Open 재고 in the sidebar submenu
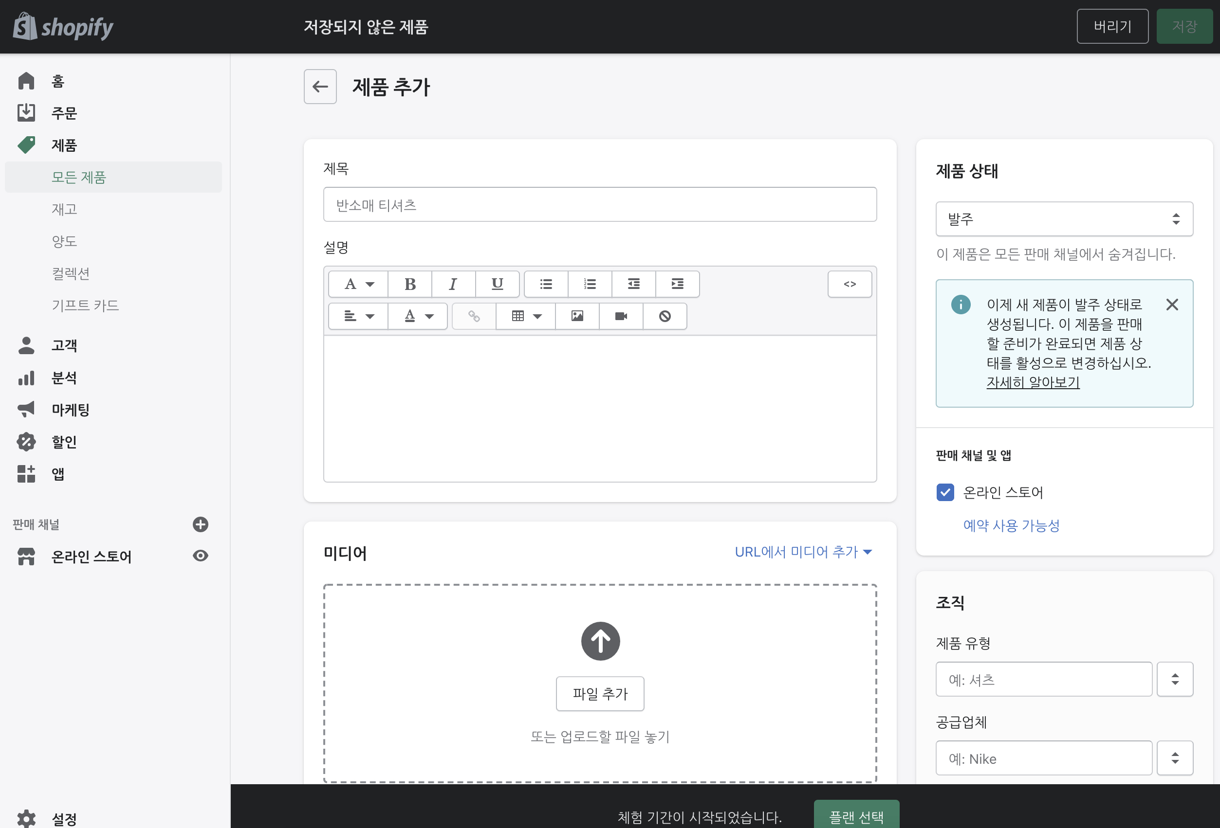The height and width of the screenshot is (828, 1220). pos(64,209)
